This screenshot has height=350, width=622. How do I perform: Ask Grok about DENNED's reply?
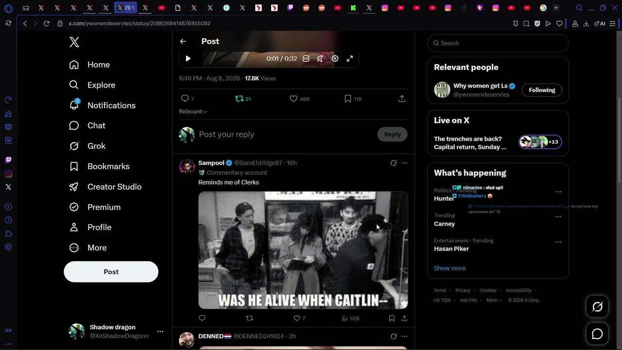394,336
